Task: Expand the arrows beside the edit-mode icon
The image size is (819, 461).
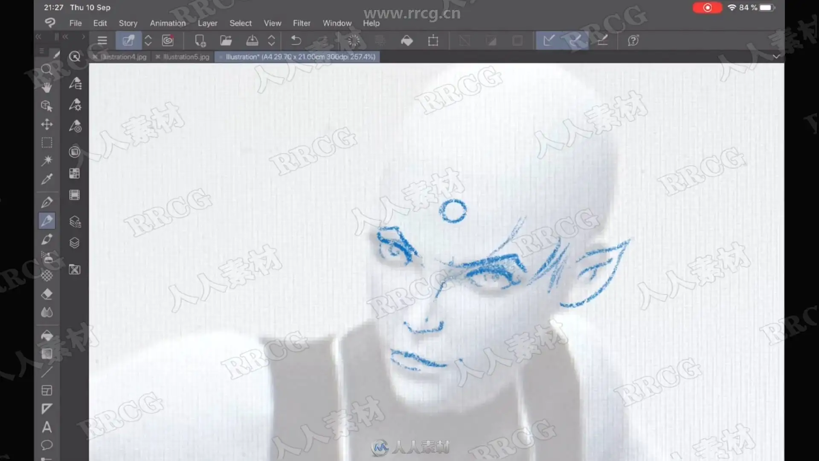Action: pos(148,41)
